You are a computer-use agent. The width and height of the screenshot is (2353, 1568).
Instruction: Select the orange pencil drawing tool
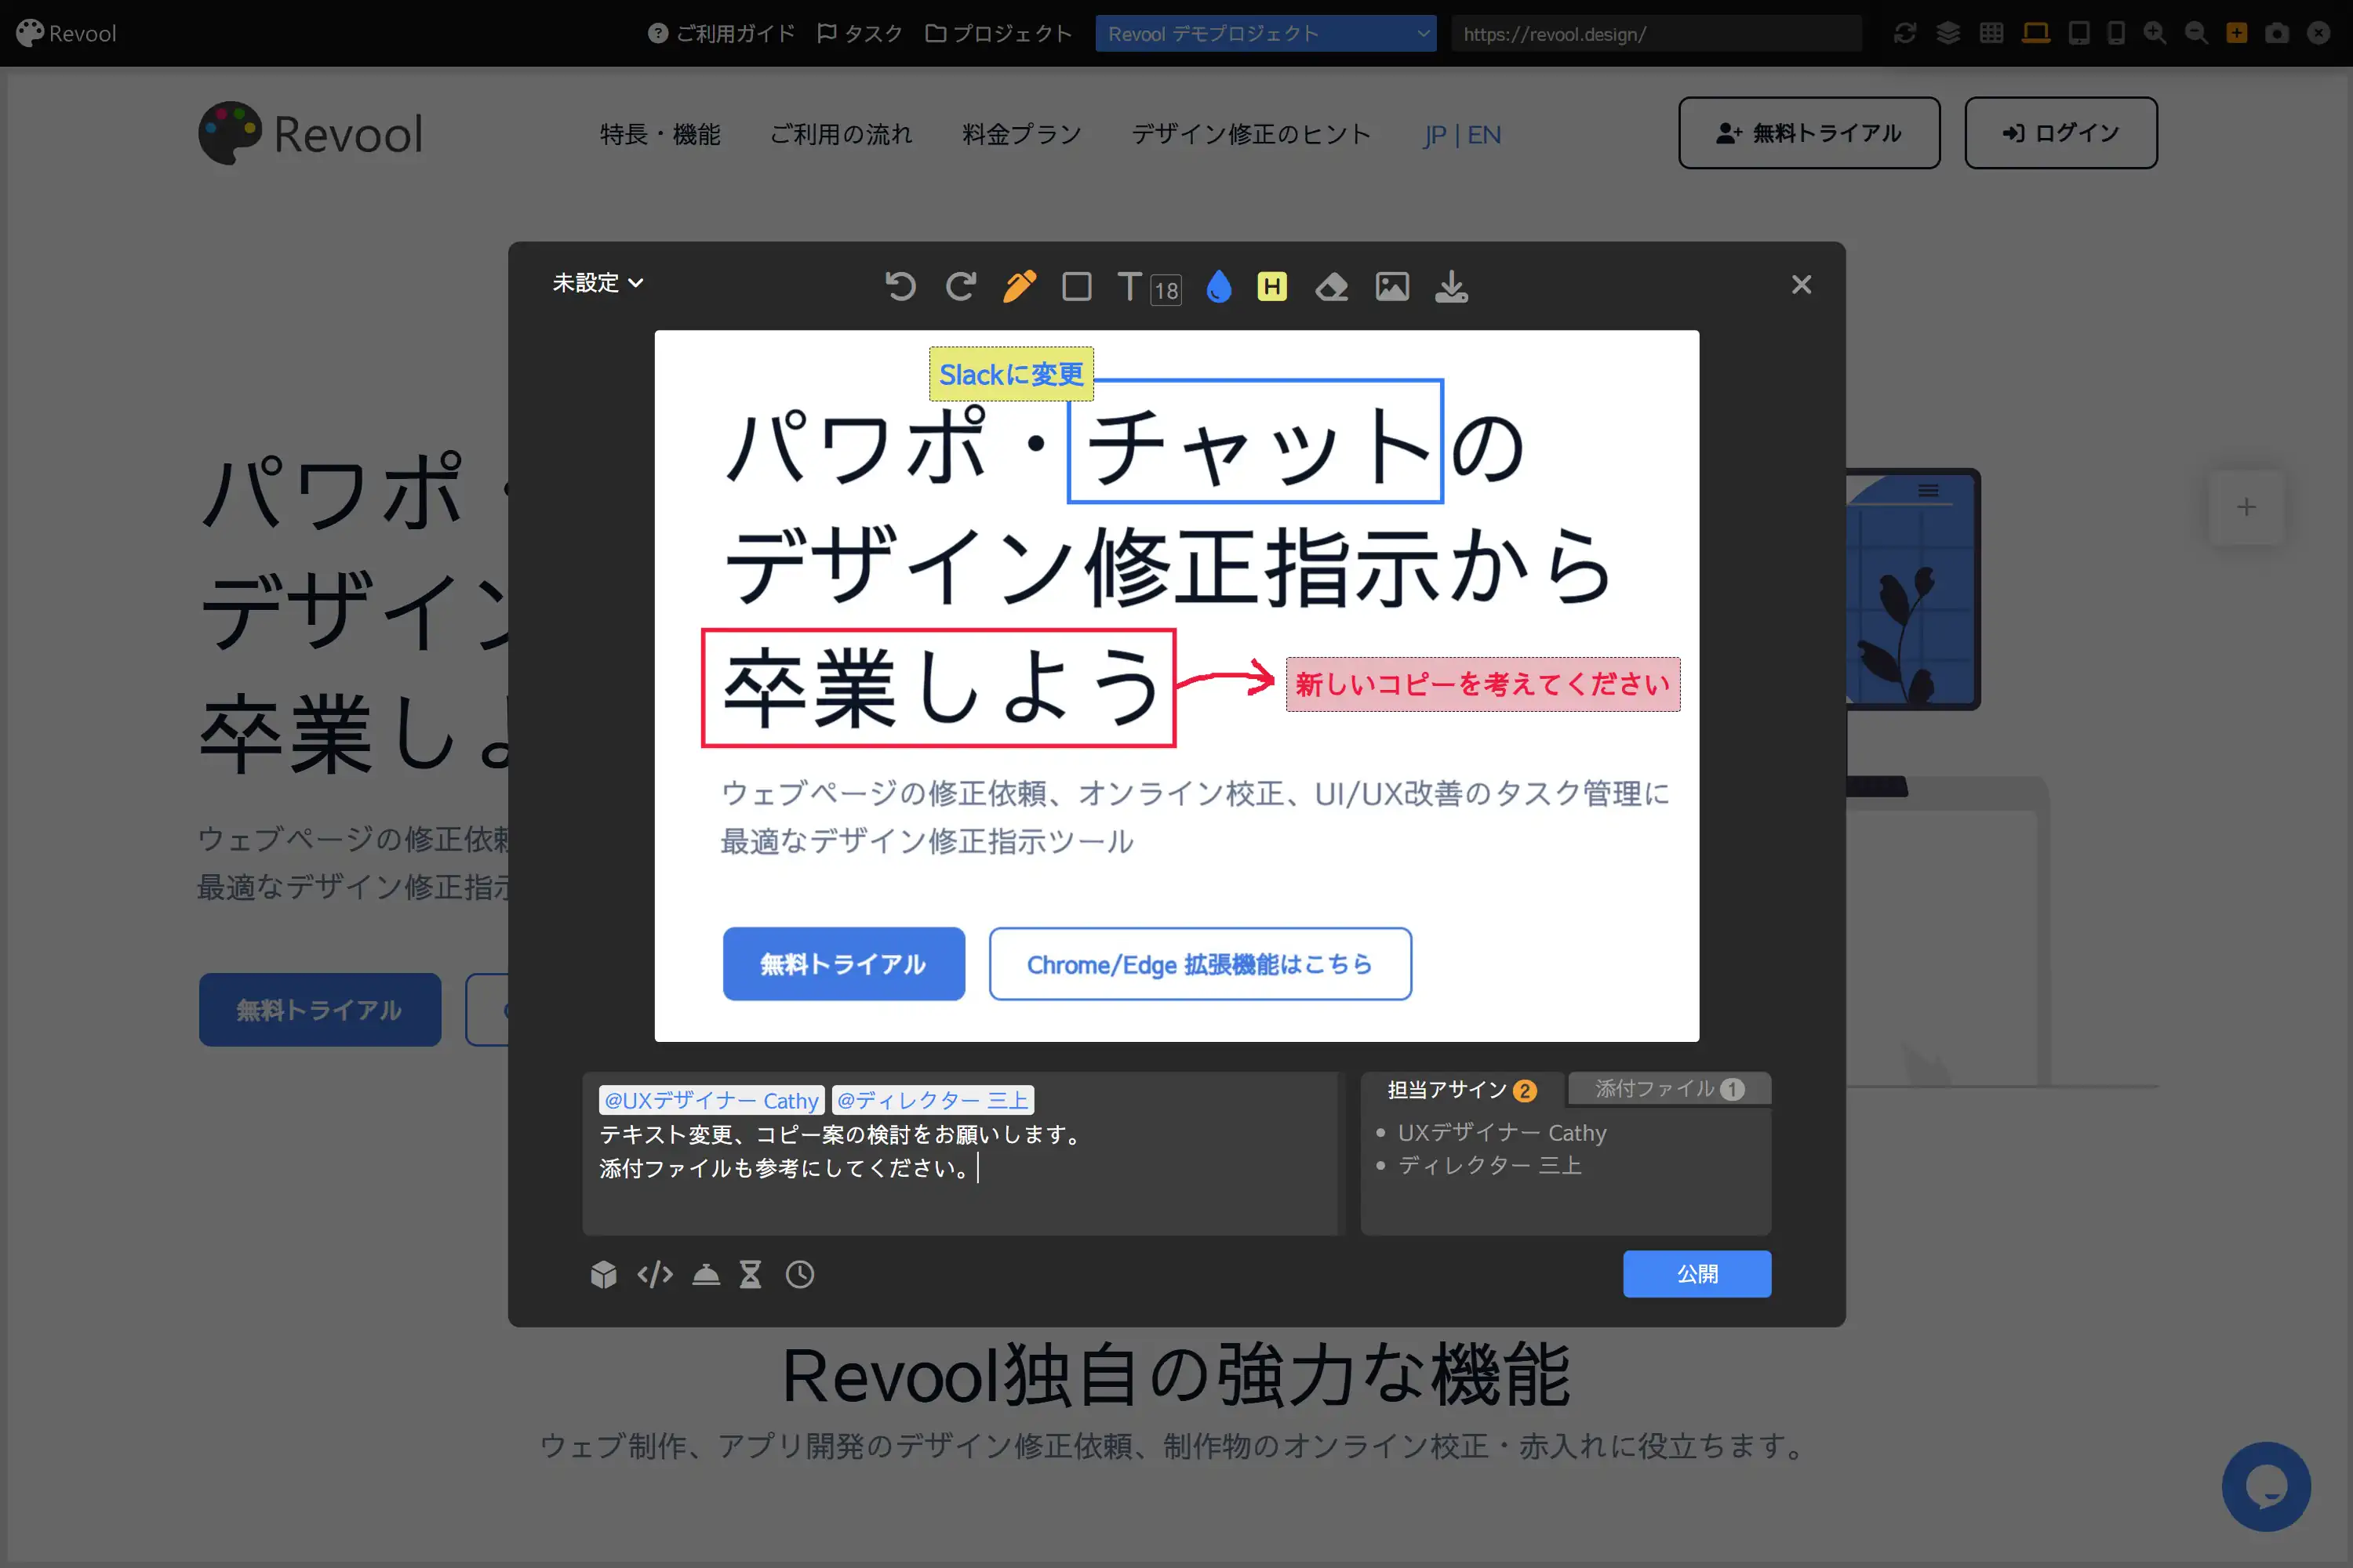click(x=1020, y=287)
